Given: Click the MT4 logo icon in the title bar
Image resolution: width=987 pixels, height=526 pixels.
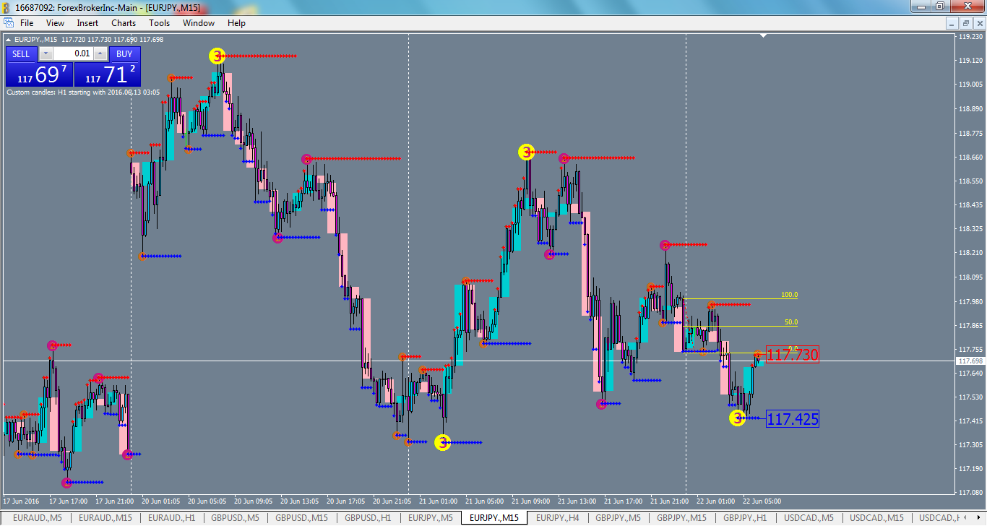Looking at the screenshot, I should point(6,7).
